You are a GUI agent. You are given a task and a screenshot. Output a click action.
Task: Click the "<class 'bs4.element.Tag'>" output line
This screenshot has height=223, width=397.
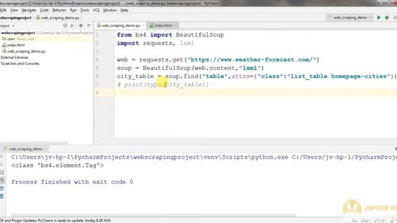pyautogui.click(x=58, y=165)
